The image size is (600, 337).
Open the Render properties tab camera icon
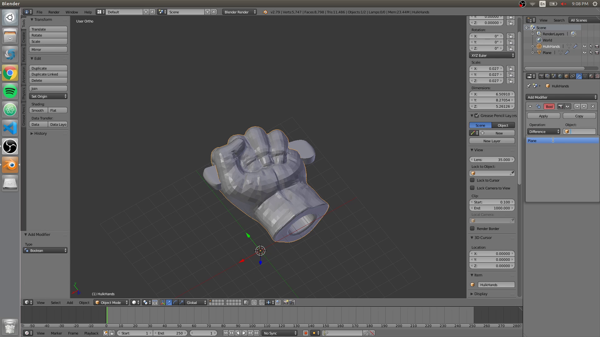541,76
